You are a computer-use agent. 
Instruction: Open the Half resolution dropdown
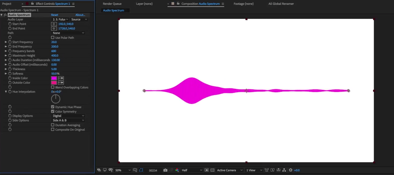tap(192, 170)
